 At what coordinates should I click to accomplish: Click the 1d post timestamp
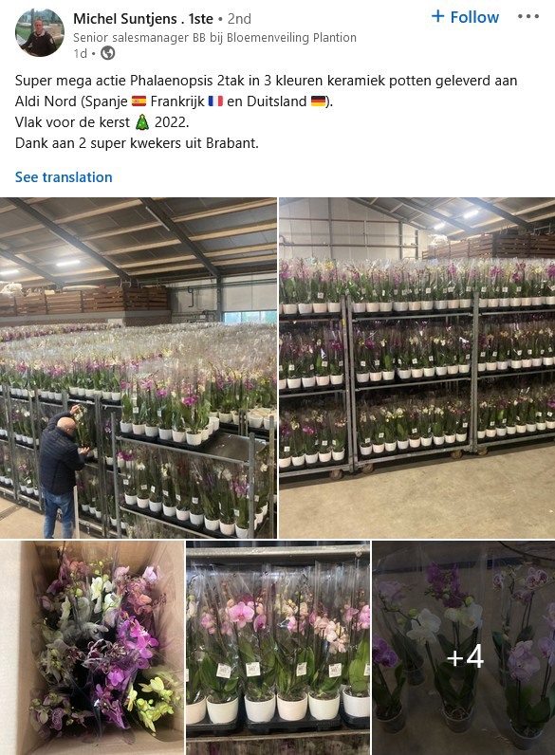(x=80, y=53)
